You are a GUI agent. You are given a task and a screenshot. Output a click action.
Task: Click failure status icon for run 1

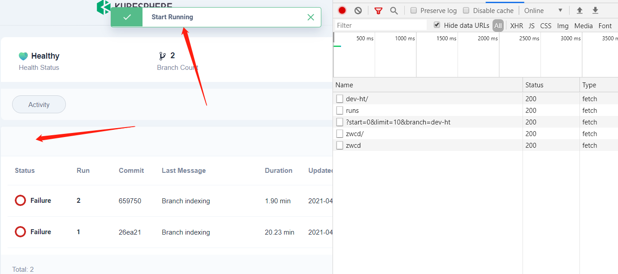click(20, 232)
